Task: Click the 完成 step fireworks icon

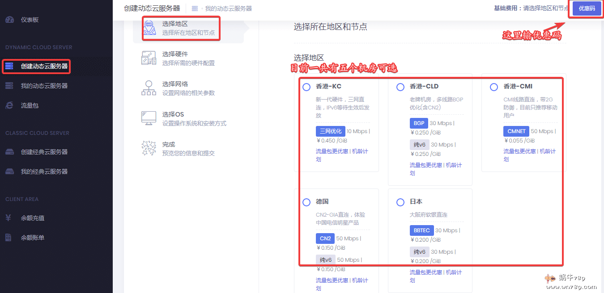Action: (149, 148)
